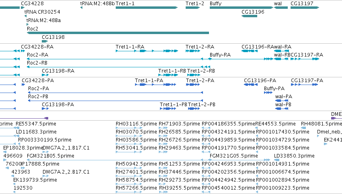The width and height of the screenshot is (342, 194).
Task: Click the Tret1-1 gene bar
Action: coord(147,8)
